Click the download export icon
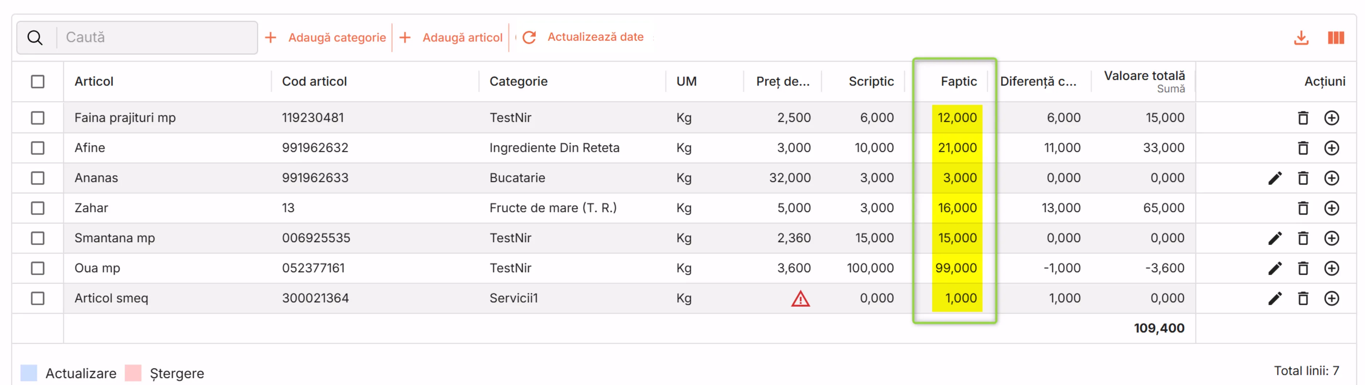This screenshot has height=385, width=1365. [x=1301, y=38]
